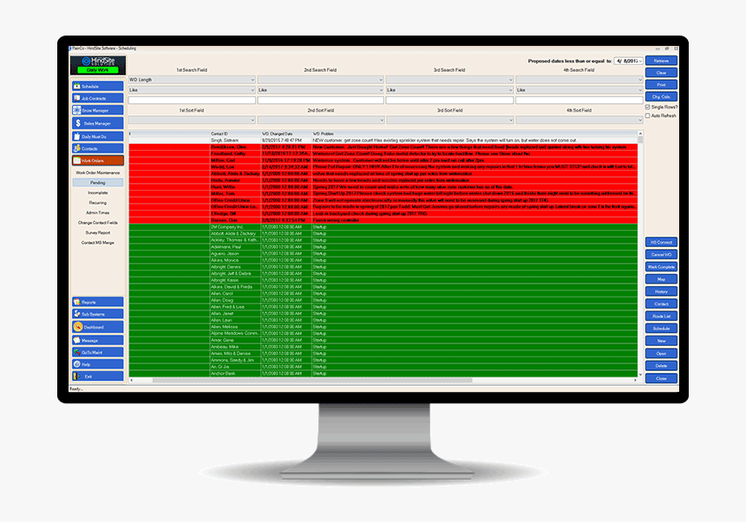Click the History button
The height and width of the screenshot is (522, 746).
coord(661,291)
